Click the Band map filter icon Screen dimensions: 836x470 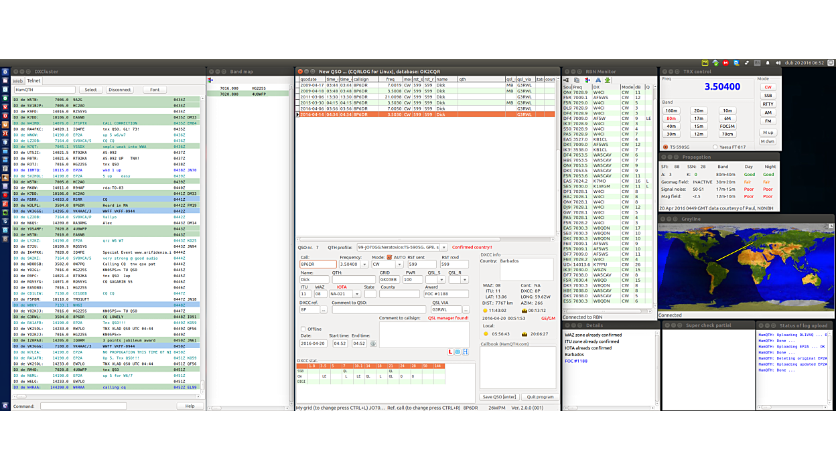pyautogui.click(x=211, y=80)
